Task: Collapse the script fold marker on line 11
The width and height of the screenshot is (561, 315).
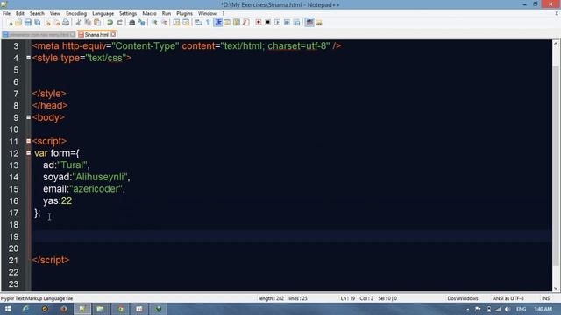Action: pos(28,141)
